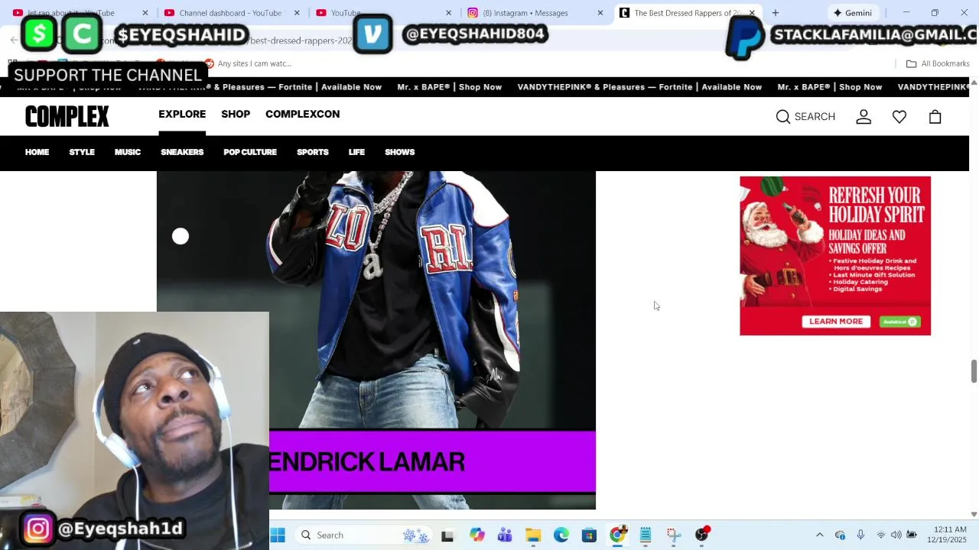
Task: Switch to the Chrome taskbar icon
Action: [617, 535]
